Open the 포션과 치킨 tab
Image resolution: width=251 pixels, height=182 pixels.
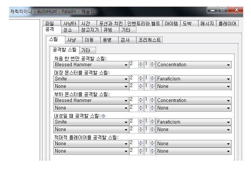point(111,23)
